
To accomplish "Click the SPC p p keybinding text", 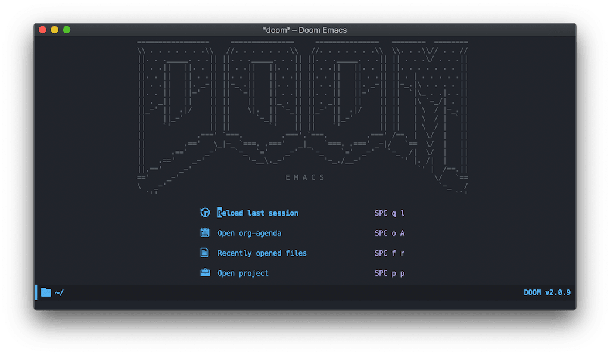I will click(390, 273).
